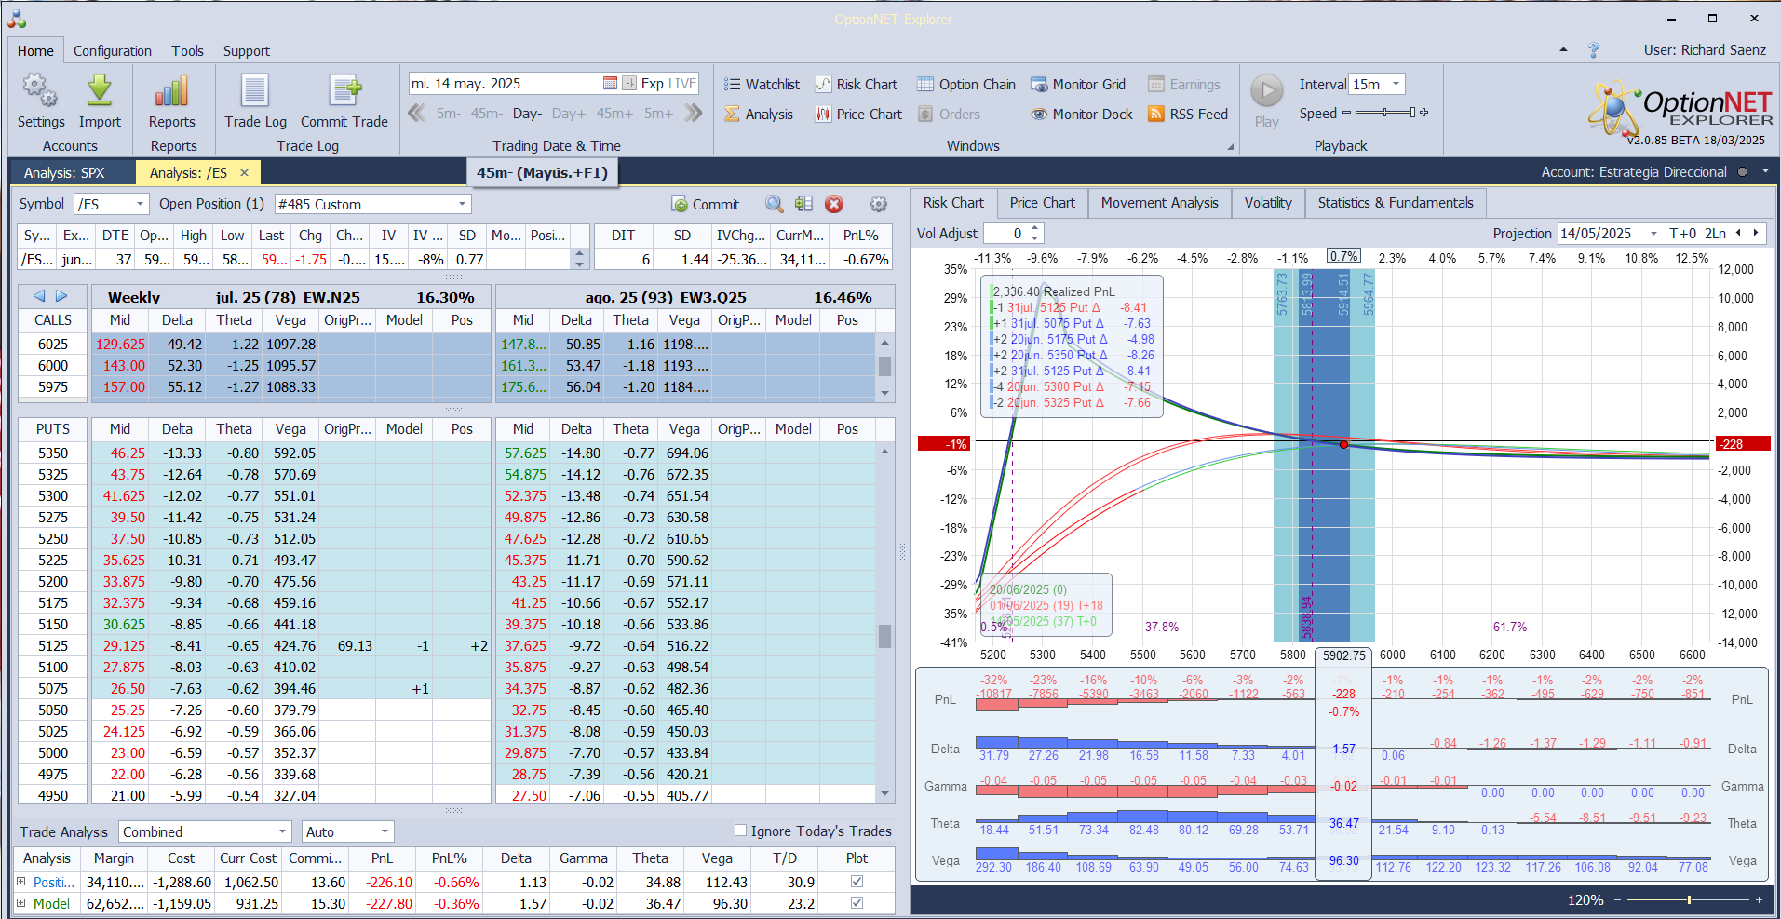Step forward 5 minutes with 5m+
The width and height of the screenshot is (1781, 919).
[x=658, y=114]
